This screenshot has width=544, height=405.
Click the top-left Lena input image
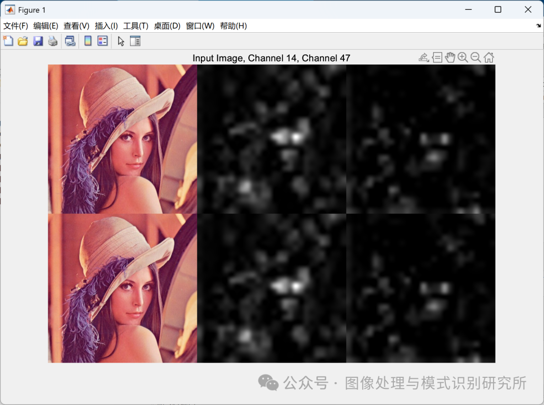coord(122,139)
